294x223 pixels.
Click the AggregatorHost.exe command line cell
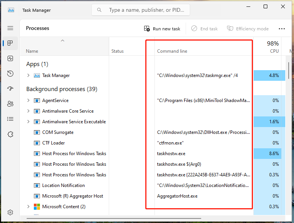coord(177,196)
